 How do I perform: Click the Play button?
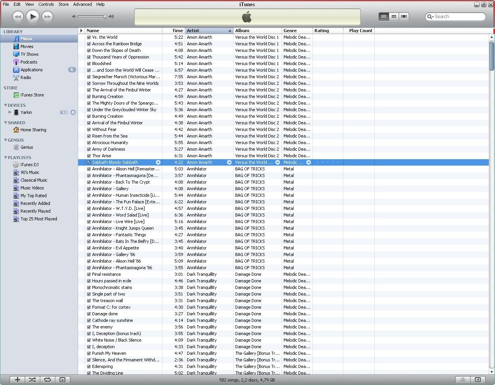click(x=33, y=16)
